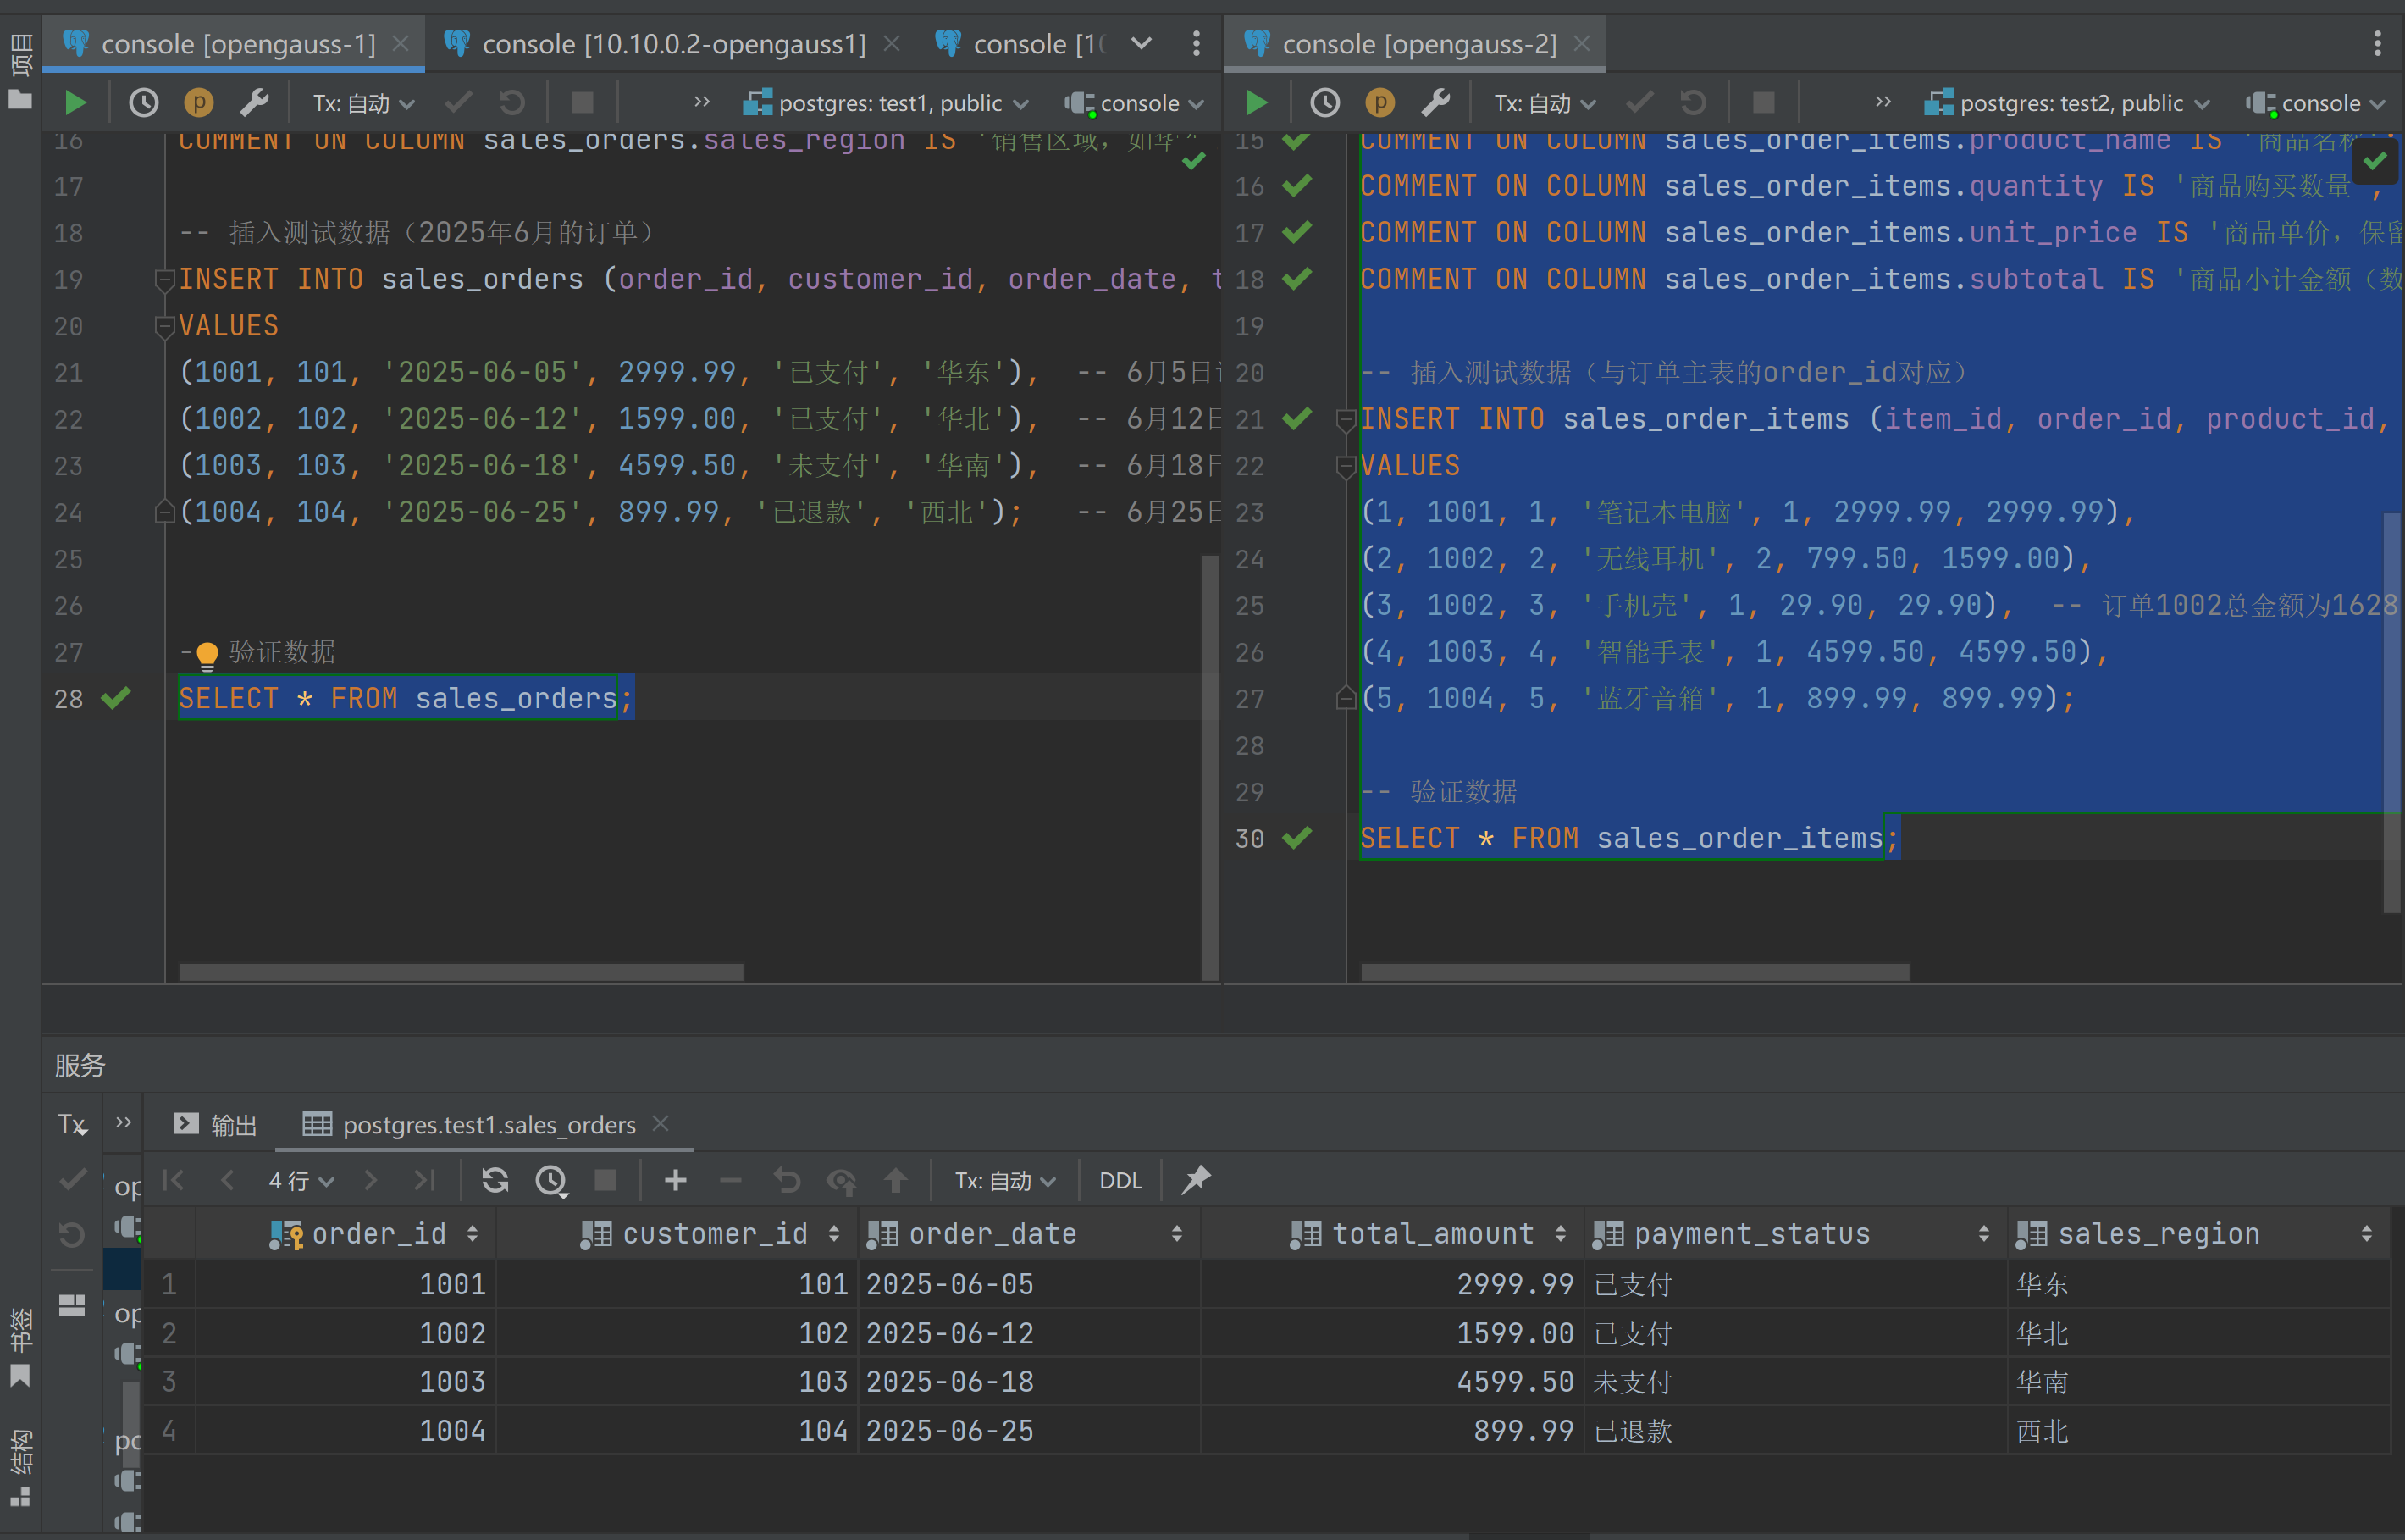Stop execution square in left console

point(583,102)
